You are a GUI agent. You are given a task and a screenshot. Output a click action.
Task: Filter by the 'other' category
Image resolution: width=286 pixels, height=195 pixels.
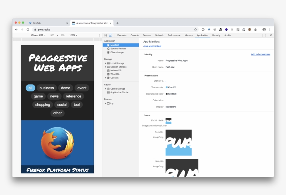tap(58, 113)
